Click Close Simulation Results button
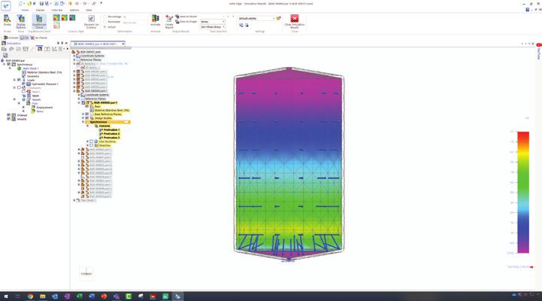This screenshot has width=542, height=301. tap(295, 20)
